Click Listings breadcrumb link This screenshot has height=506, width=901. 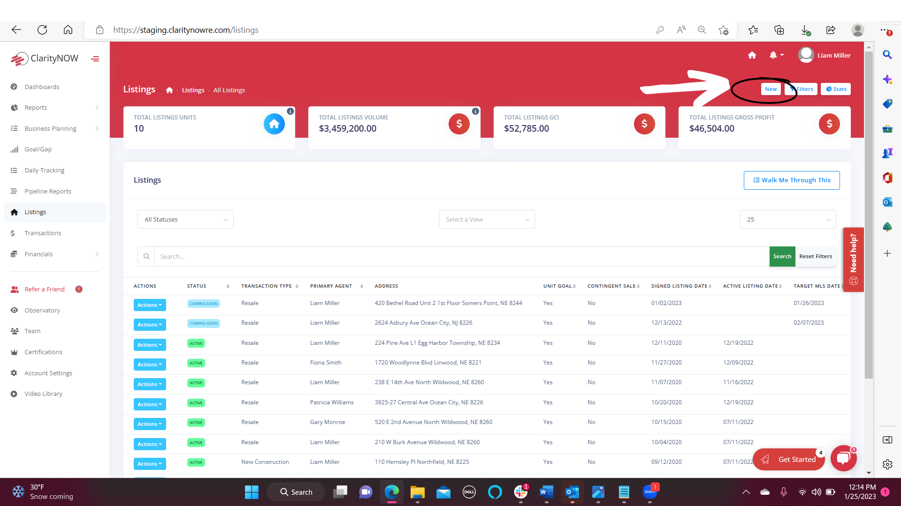coord(193,90)
